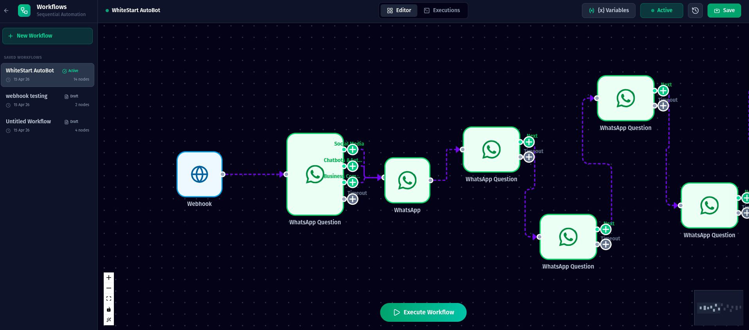This screenshot has height=330, width=749.
Task: Add node on topmost question Timeout output
Action: (x=663, y=106)
